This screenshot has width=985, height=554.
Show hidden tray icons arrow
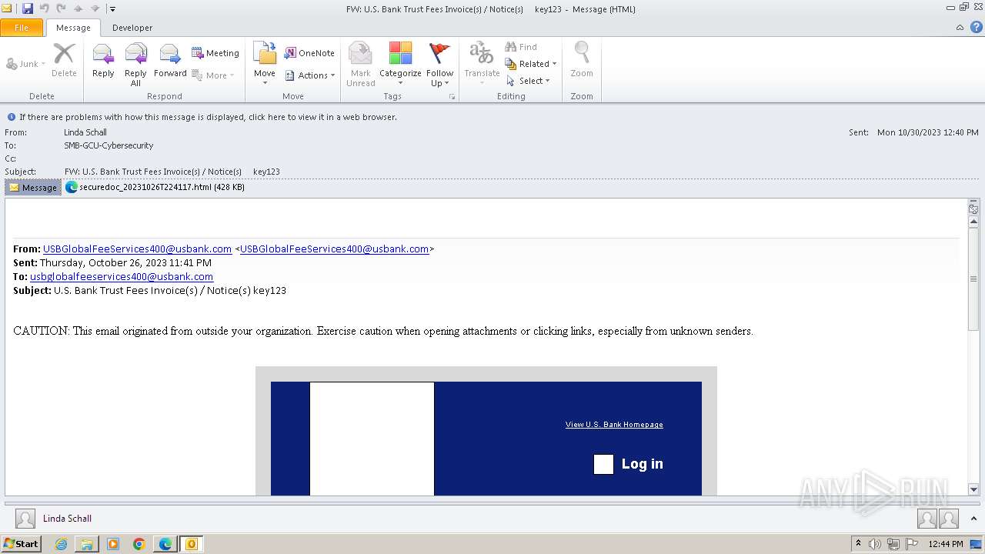click(x=858, y=544)
